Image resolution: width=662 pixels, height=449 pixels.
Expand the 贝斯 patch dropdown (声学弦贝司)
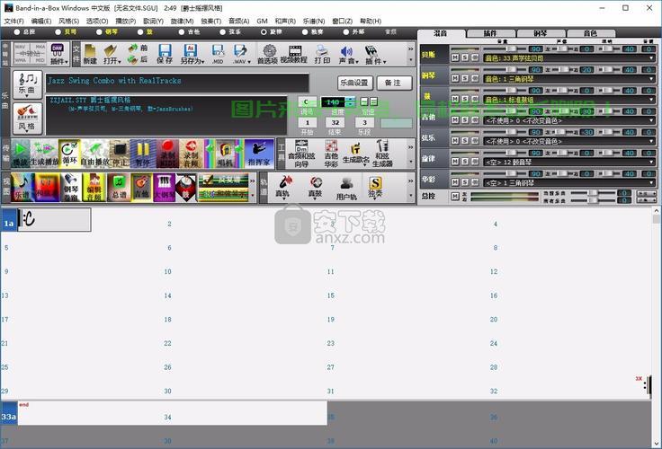[651, 58]
